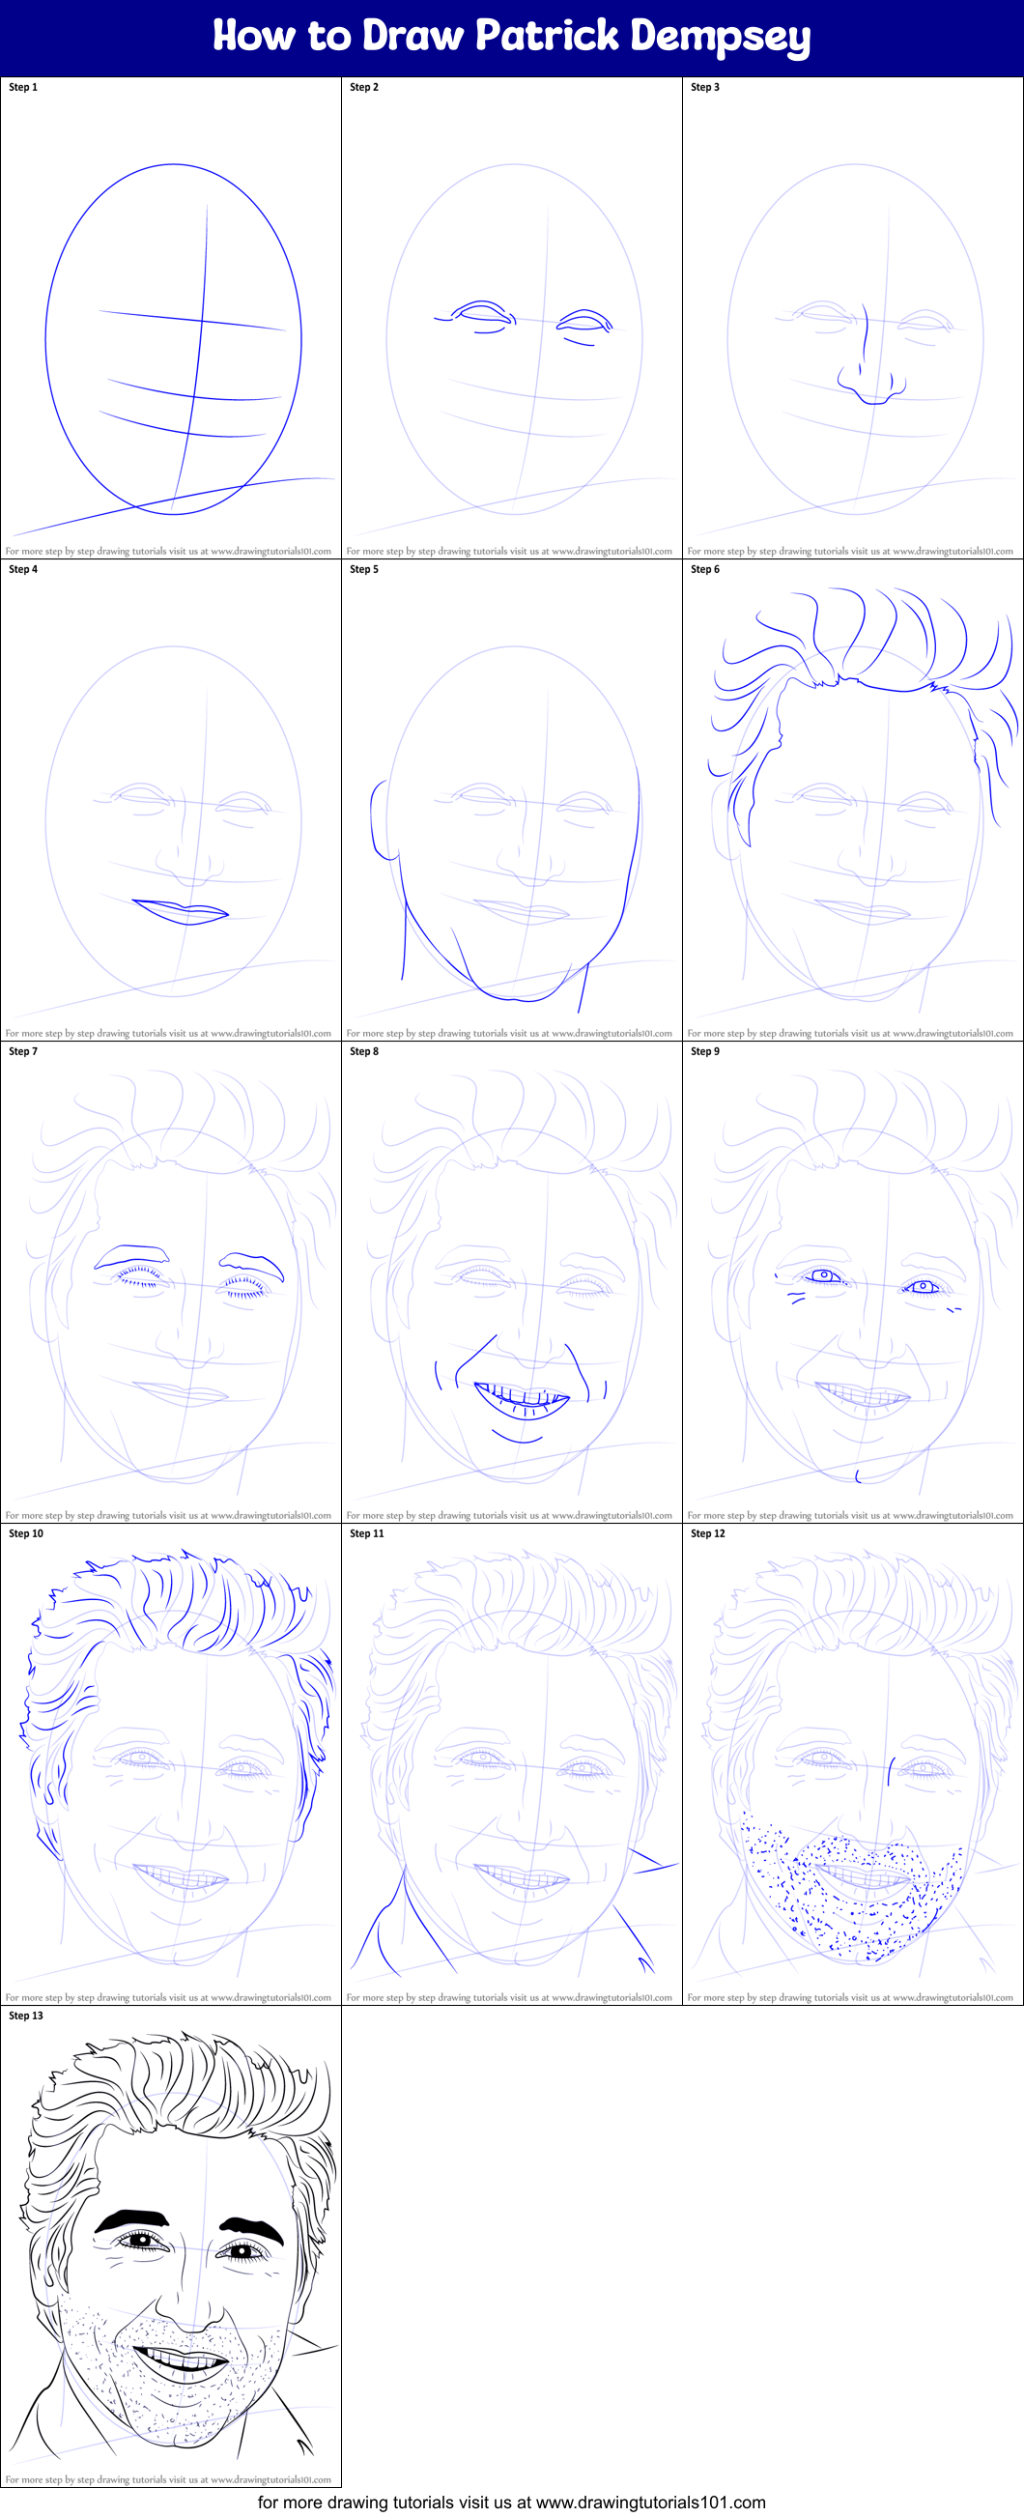The image size is (1024, 2517).
Task: Click the Step 6 panel footer website caption
Action: 850,1033
